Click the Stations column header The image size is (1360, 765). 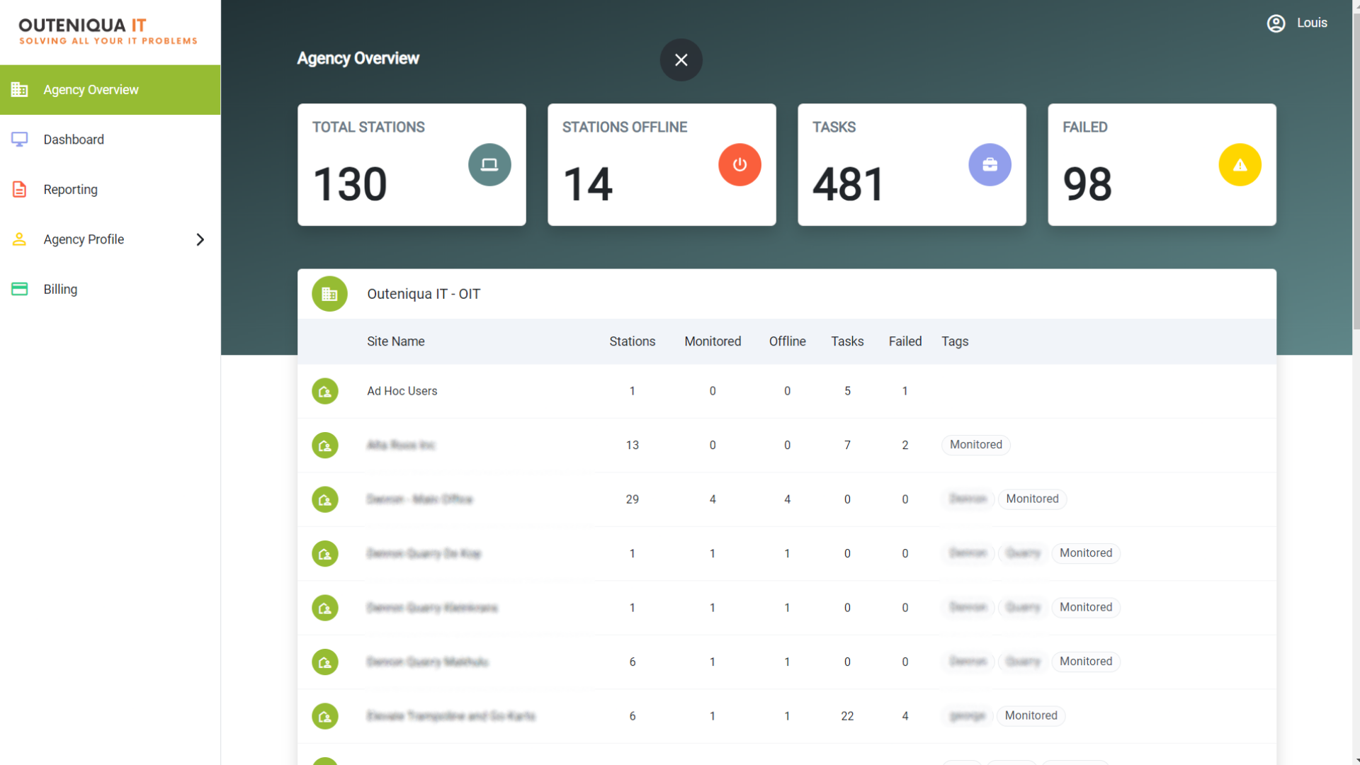[x=632, y=341]
